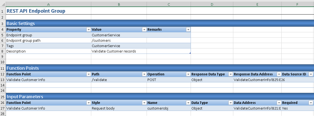Expand the Operation column filter arrow
314x116 pixels.
[x=188, y=74]
